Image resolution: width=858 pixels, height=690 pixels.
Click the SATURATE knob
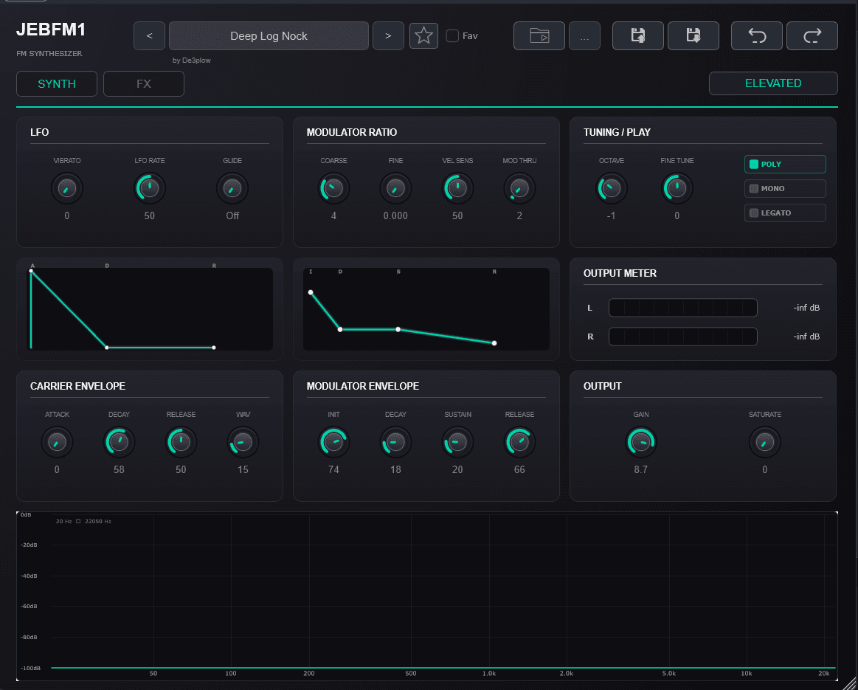[764, 442]
